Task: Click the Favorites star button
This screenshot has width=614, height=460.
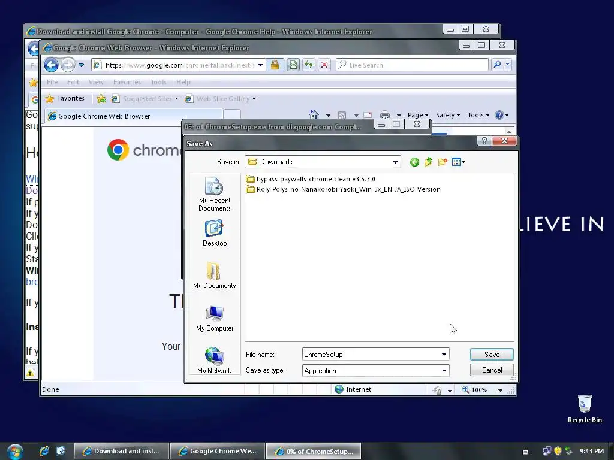Action: click(65, 99)
